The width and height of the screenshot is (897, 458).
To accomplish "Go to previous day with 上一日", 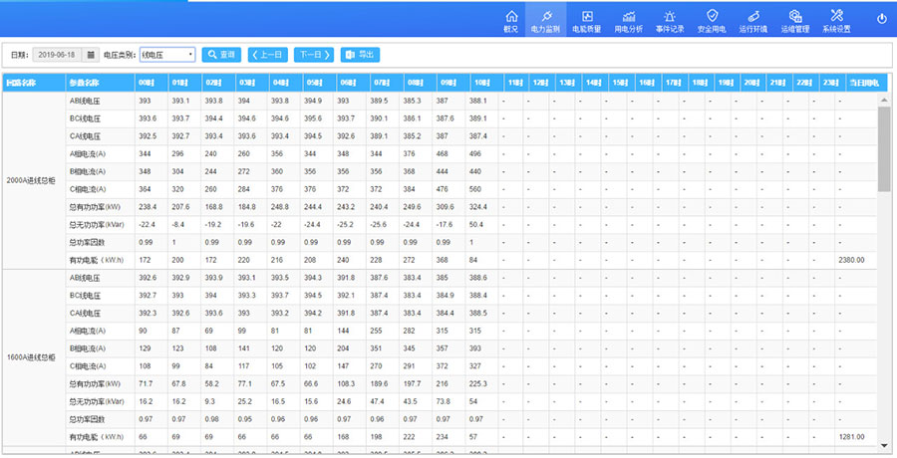I will [x=267, y=55].
